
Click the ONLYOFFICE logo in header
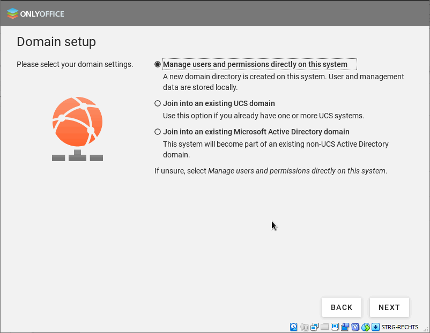coord(35,13)
